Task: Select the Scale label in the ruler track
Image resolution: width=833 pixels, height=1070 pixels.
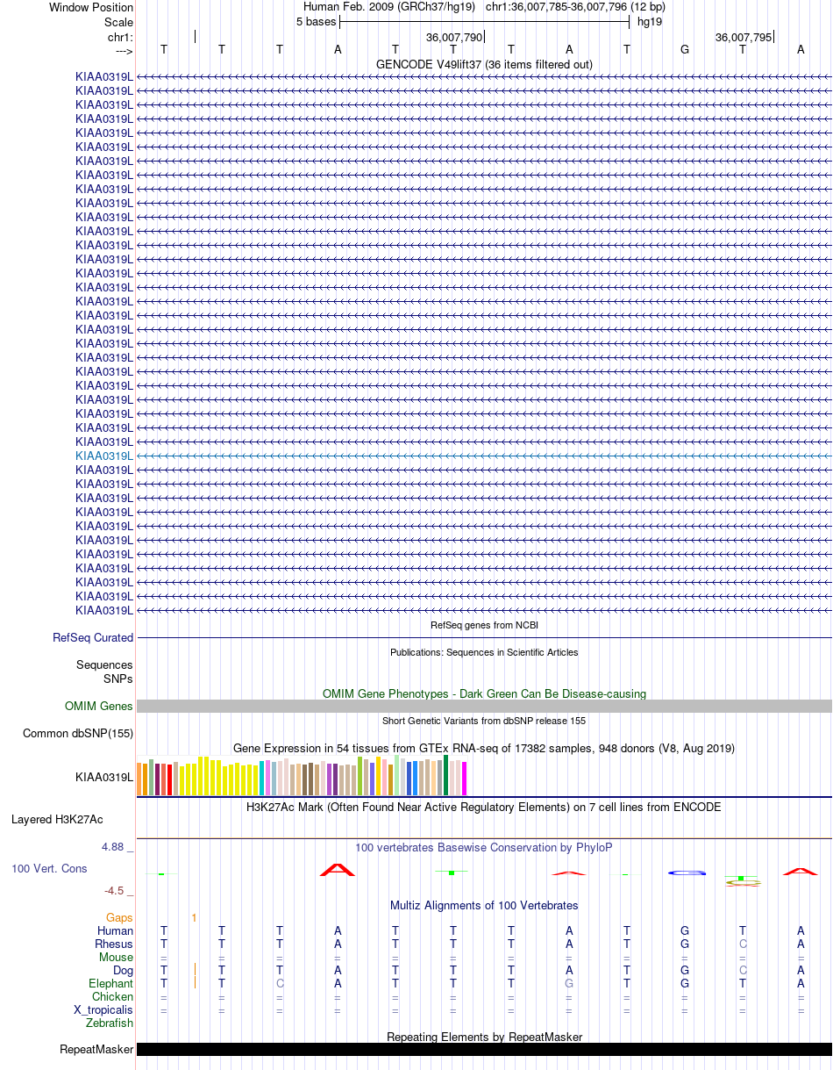Action: click(x=118, y=22)
